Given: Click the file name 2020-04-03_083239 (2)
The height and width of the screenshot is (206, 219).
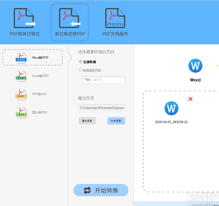Looking at the screenshot, I should [171, 122].
